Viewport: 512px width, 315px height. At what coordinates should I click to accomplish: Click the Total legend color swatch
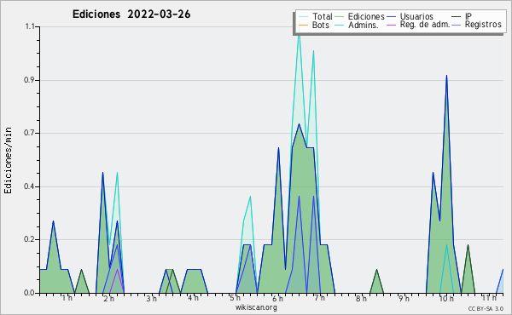[x=303, y=17]
